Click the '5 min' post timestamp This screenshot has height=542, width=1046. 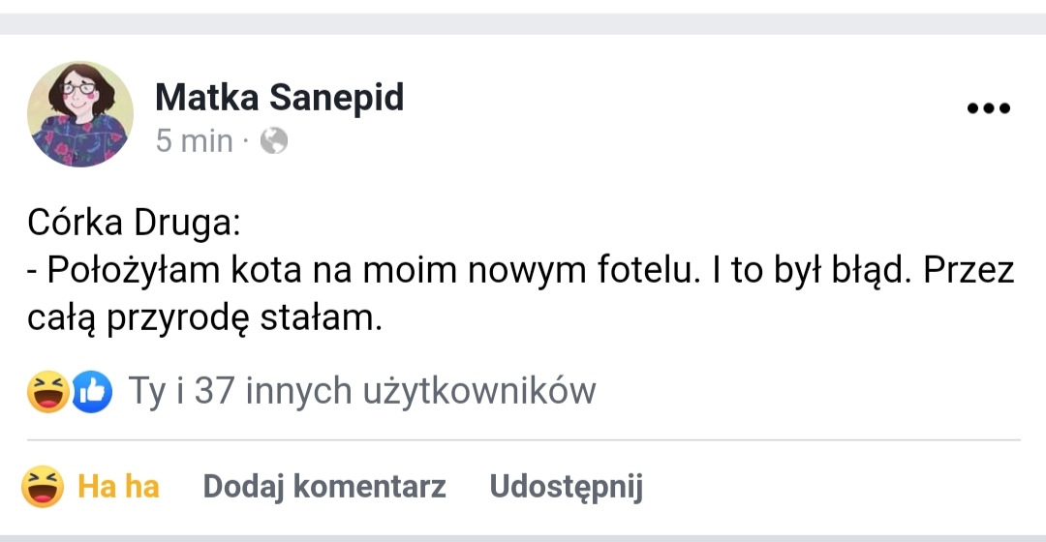194,141
